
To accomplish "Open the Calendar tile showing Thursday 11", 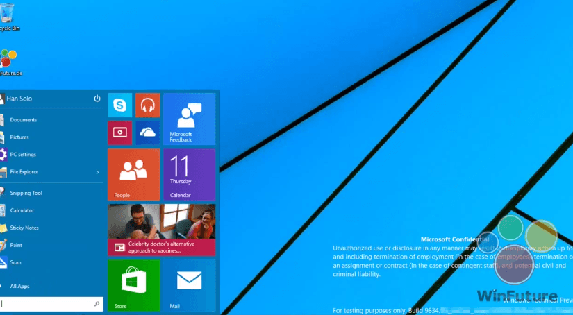I will click(190, 174).
